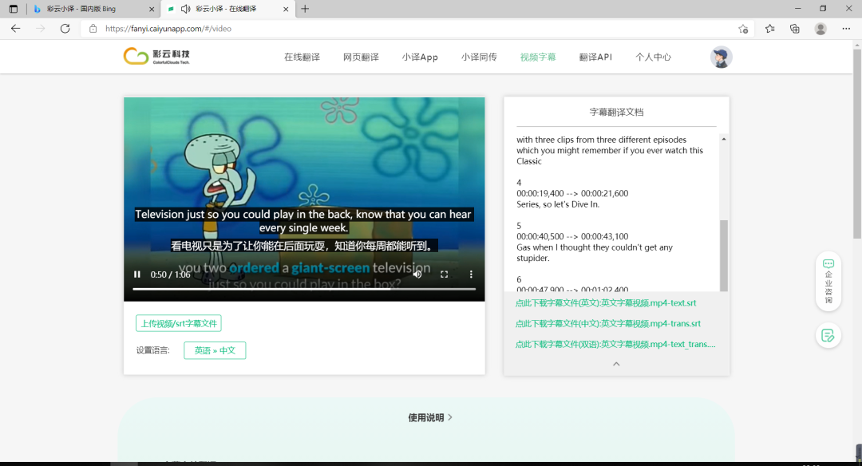Click 上传视频/srt字幕文件 button
The height and width of the screenshot is (466, 862).
pyautogui.click(x=179, y=323)
